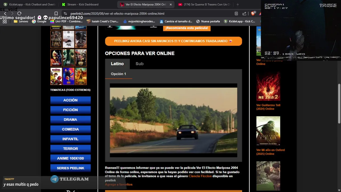Switch to the YouTube Se Quema tab
Screen dimensions: 341x192
coord(205,5)
